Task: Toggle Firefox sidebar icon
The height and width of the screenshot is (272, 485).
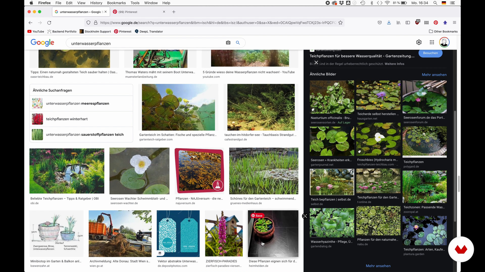Action: [x=408, y=23]
